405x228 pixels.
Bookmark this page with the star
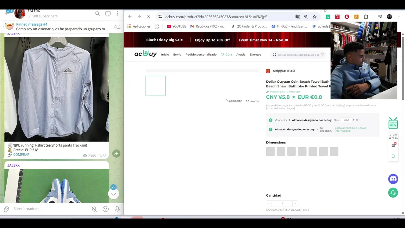pyautogui.click(x=315, y=17)
